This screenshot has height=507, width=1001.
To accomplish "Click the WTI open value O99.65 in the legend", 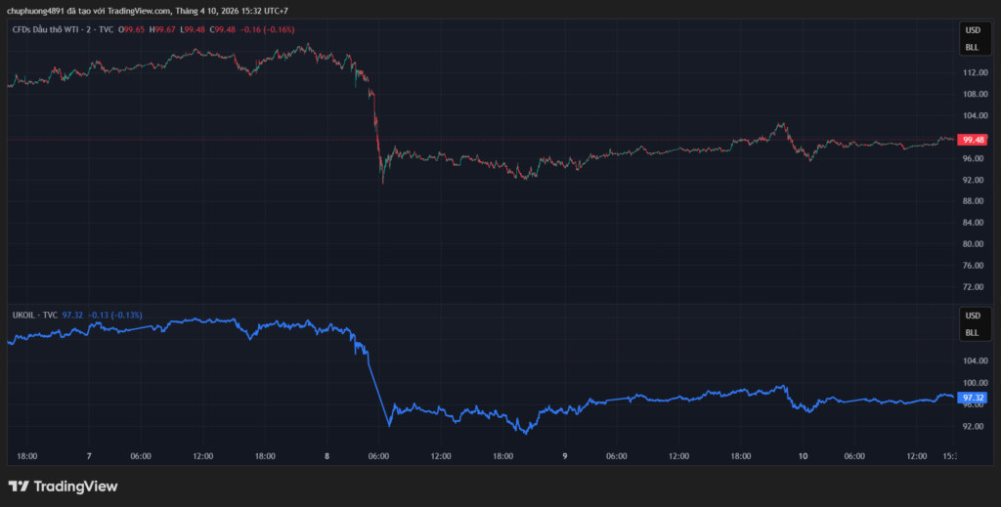I will pyautogui.click(x=132, y=29).
